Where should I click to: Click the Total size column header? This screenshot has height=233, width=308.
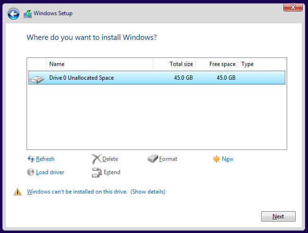(x=174, y=64)
